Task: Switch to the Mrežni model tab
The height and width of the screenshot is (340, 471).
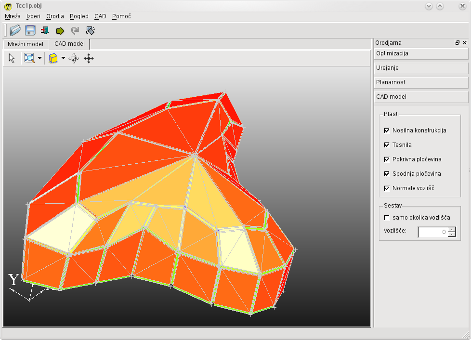Action: 26,44
